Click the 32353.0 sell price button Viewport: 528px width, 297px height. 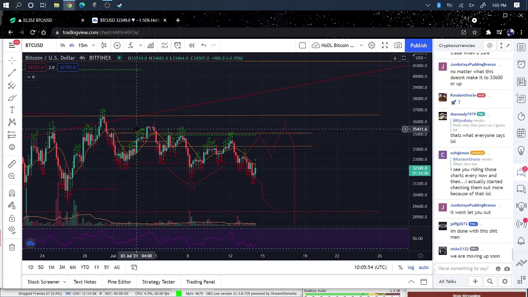click(x=36, y=67)
